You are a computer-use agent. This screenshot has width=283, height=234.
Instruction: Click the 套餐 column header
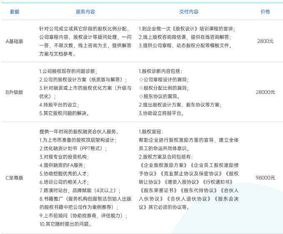[15, 12]
